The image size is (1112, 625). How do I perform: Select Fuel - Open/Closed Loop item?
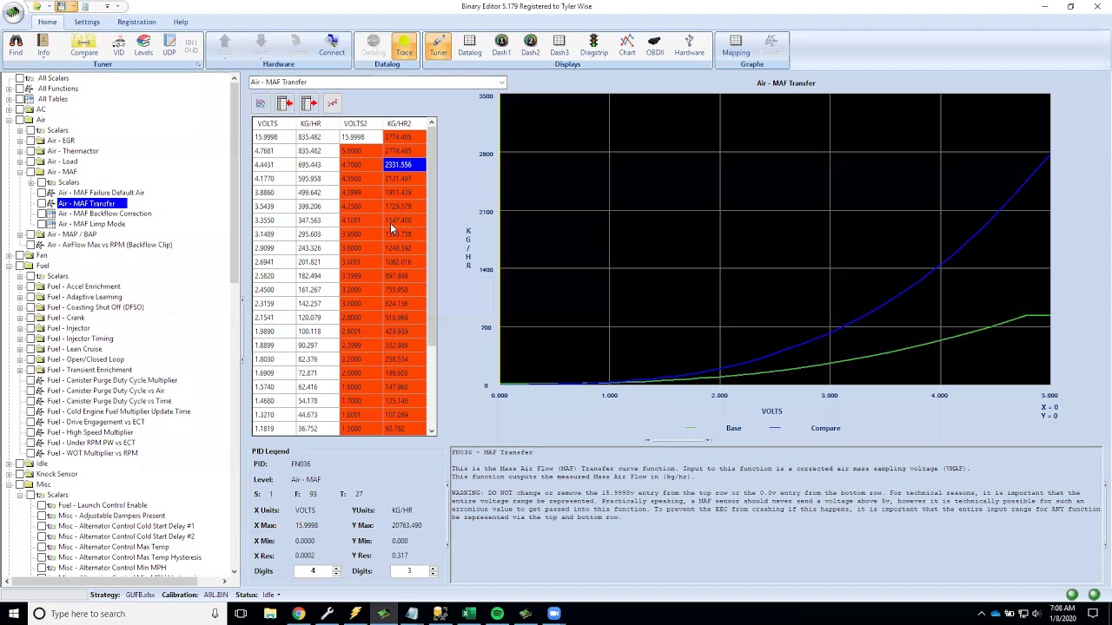click(85, 359)
